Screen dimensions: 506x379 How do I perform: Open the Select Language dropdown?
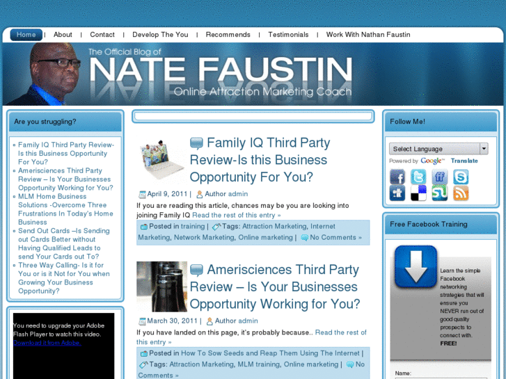(x=438, y=149)
